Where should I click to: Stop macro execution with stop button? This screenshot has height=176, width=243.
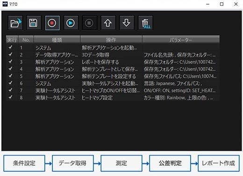(89, 23)
